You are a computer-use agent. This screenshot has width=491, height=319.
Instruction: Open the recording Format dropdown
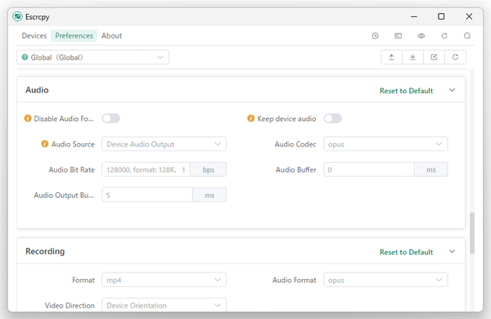pos(164,280)
